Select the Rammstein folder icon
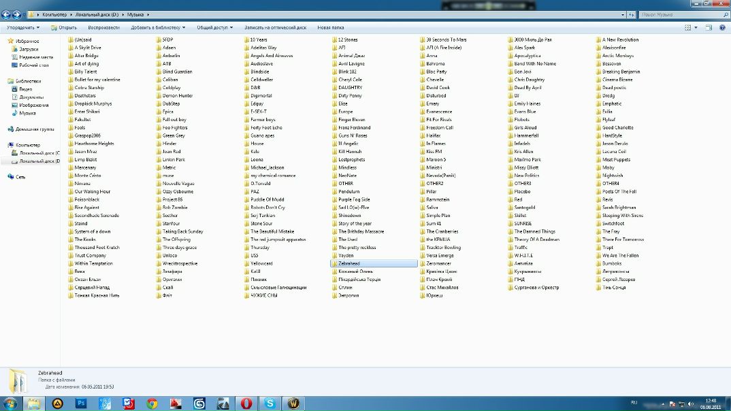 coord(423,199)
